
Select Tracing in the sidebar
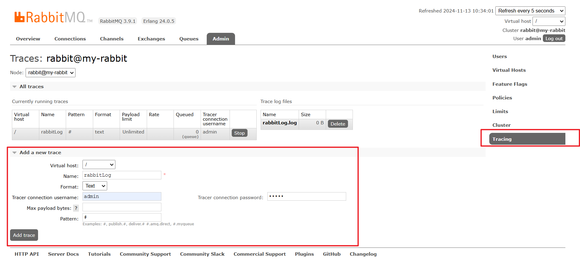(527, 139)
